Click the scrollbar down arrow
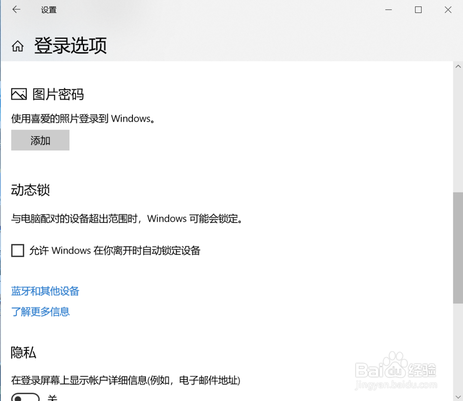Viewport: 463px width, 401px height. (x=458, y=396)
